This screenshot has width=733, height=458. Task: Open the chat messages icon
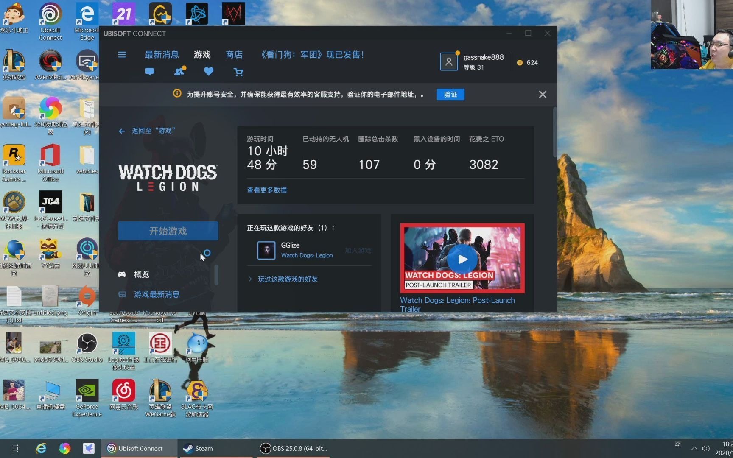click(149, 72)
